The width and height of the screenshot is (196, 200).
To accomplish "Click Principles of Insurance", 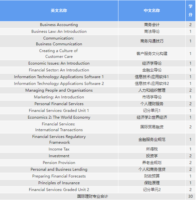I will [59, 183].
